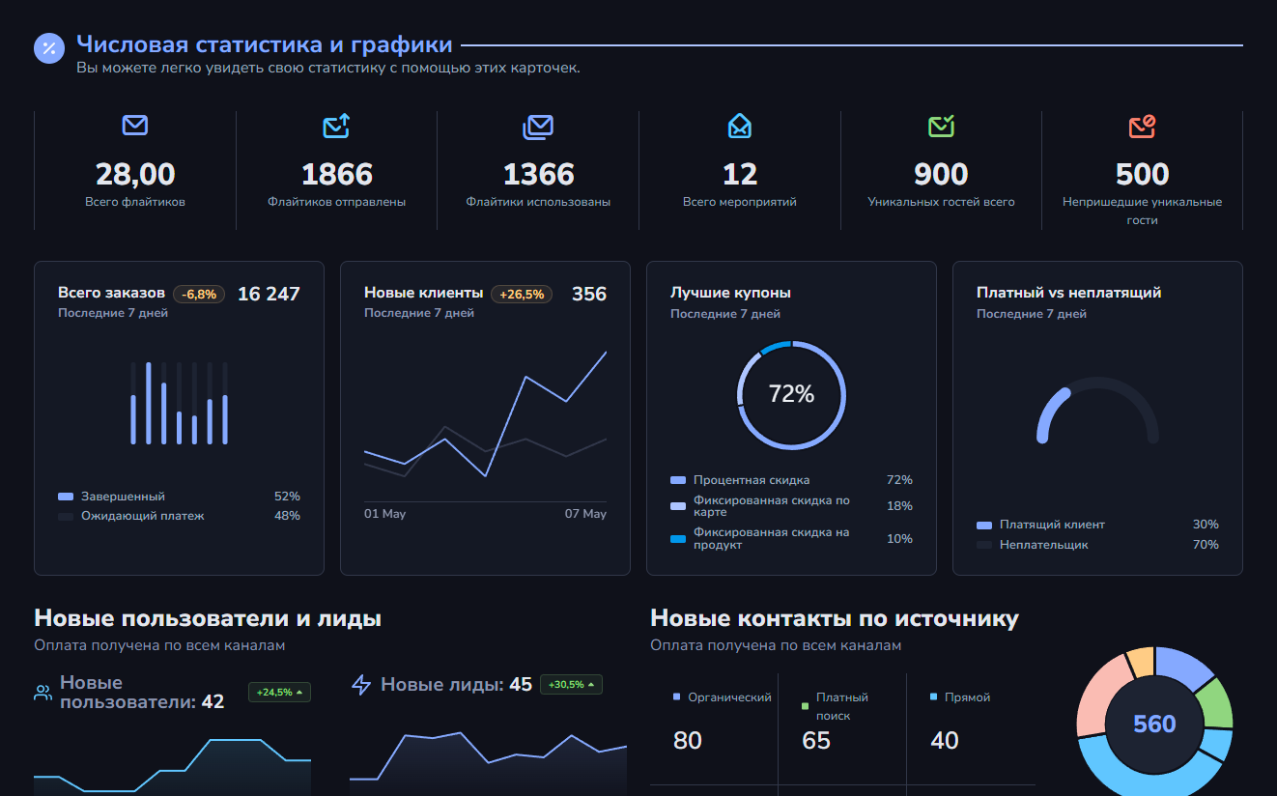Click the users icon next to Новые пользователи

(x=43, y=693)
